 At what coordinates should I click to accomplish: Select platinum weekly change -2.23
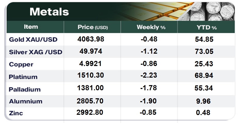149,75
